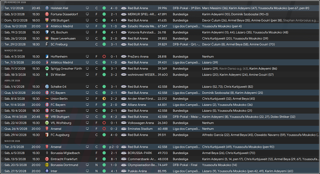Viewport: 320px width, 174px height.
Task: Click the DFB-Pokal - 3ª Elim competition label
Action: 186,8
